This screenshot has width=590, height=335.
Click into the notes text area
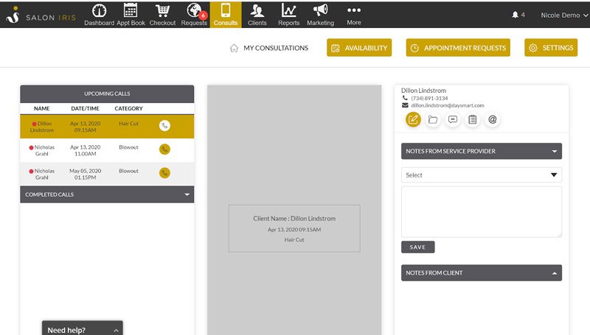click(x=482, y=211)
